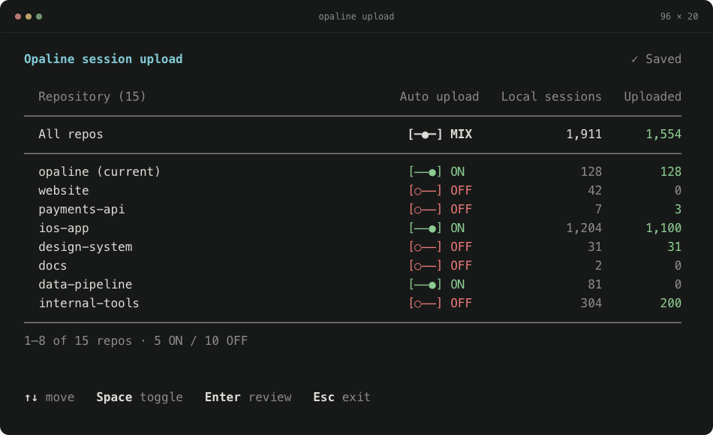Enable auto upload for payments-api
This screenshot has height=435, width=713.
(x=425, y=210)
